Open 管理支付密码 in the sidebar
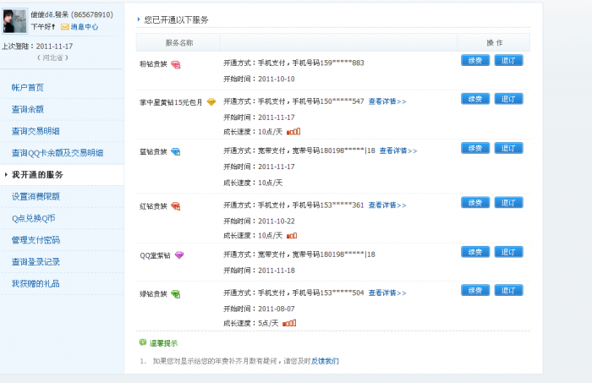The height and width of the screenshot is (383, 592). coord(36,240)
